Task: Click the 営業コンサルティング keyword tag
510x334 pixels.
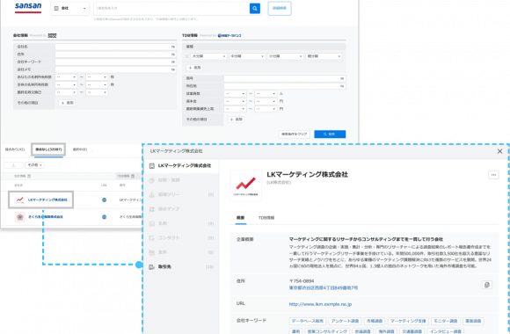Action: (x=327, y=331)
